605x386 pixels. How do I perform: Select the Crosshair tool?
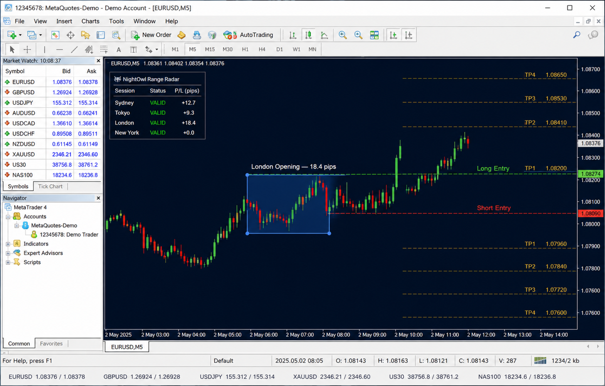pyautogui.click(x=27, y=49)
